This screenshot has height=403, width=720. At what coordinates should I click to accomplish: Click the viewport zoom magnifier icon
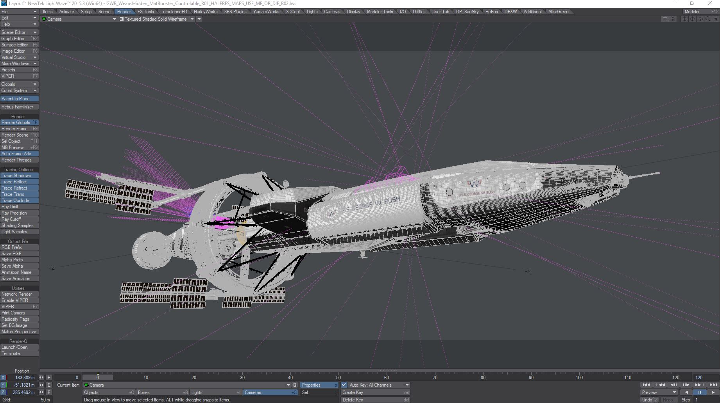click(x=708, y=19)
